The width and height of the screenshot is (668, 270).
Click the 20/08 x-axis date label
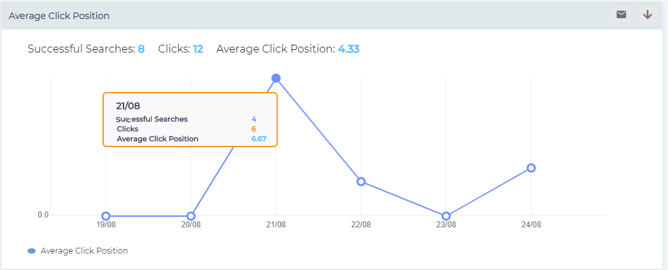coord(191,225)
